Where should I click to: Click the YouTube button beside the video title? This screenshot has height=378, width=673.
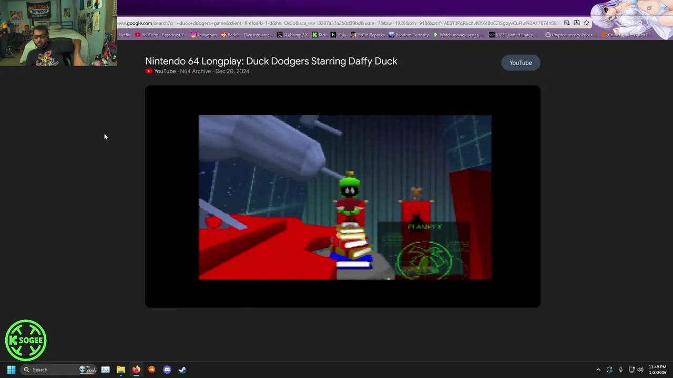pyautogui.click(x=521, y=62)
